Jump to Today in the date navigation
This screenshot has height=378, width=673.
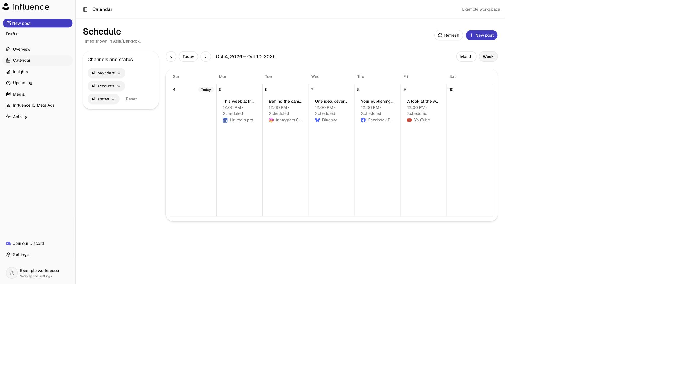click(x=188, y=56)
